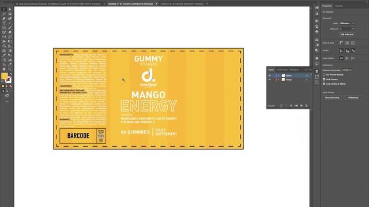Uncheck Scale Strokes & Effects checkbox
The width and height of the screenshot is (369, 207).
324,84
